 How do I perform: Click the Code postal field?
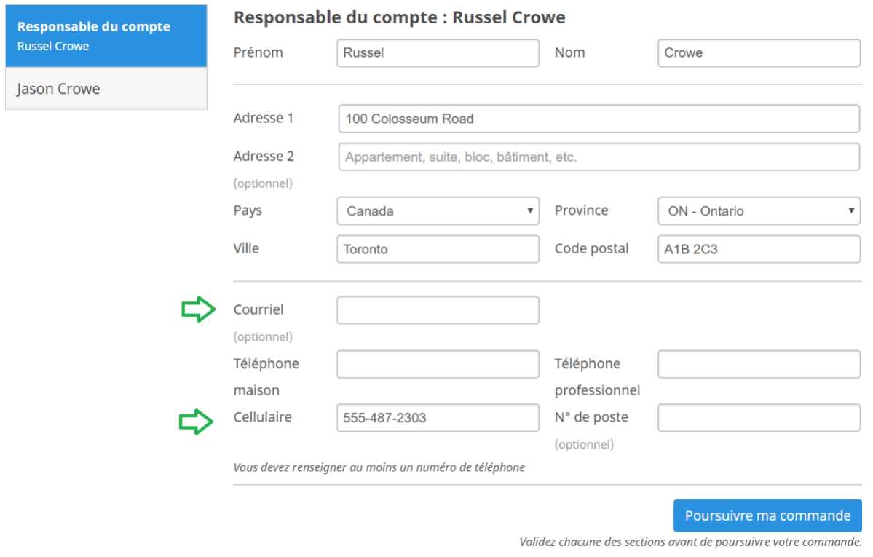point(759,249)
